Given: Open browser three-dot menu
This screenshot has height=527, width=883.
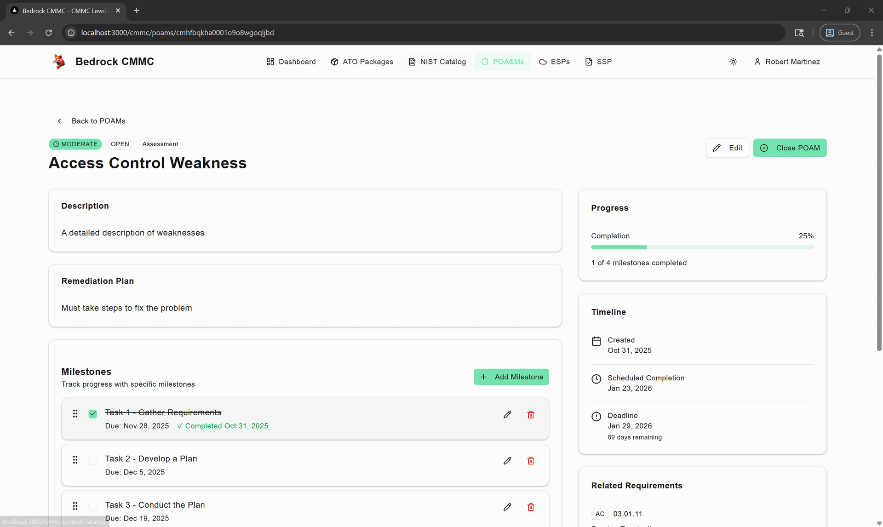Looking at the screenshot, I should pos(872,33).
